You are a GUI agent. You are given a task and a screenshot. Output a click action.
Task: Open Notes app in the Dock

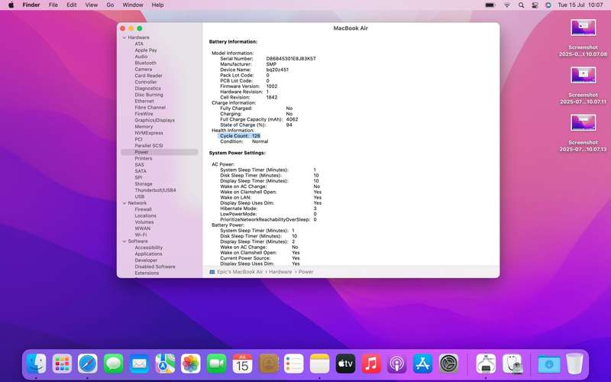click(319, 364)
